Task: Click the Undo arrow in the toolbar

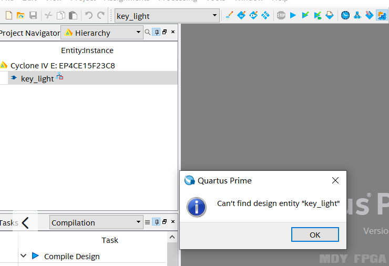Action: (x=89, y=16)
